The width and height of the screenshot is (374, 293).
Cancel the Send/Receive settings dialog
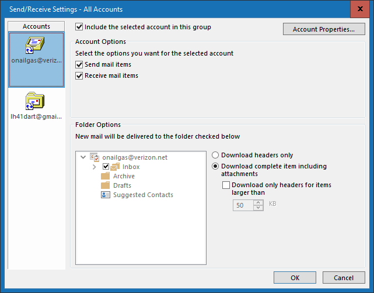click(344, 278)
